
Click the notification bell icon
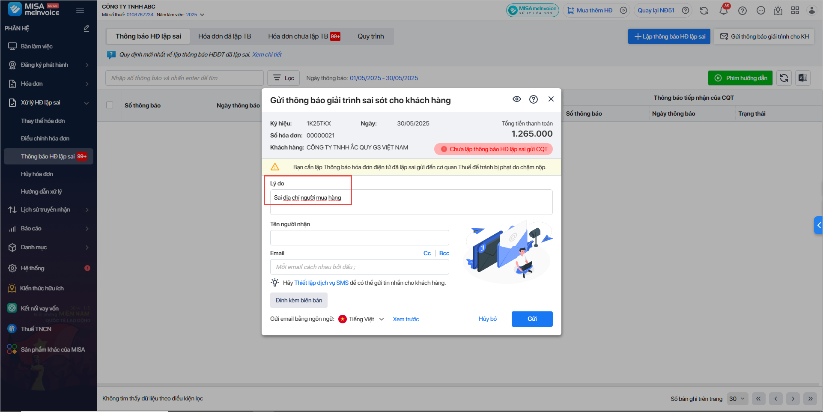(x=723, y=11)
